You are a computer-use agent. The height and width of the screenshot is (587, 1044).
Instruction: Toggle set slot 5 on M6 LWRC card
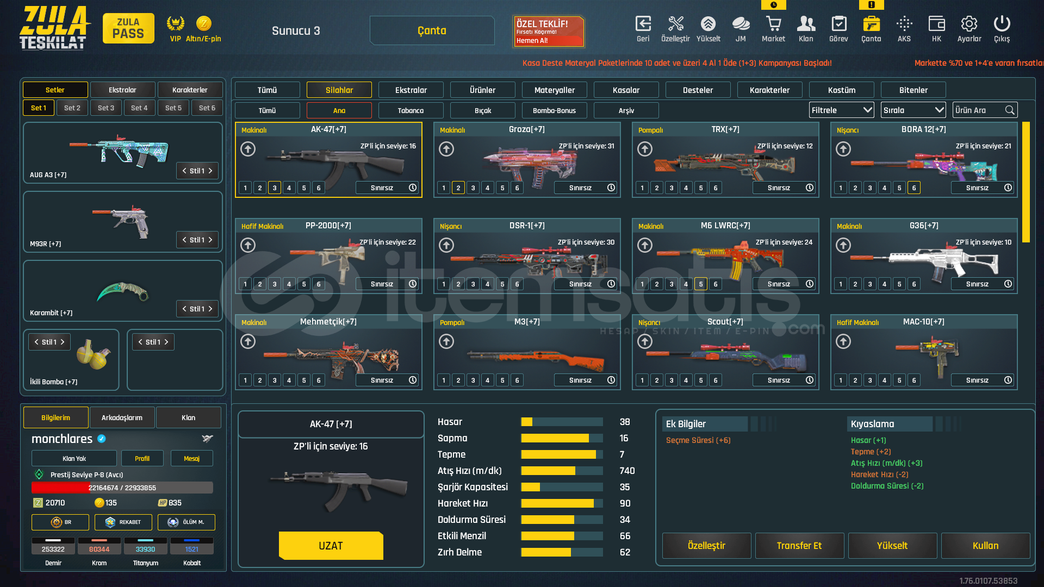click(x=701, y=284)
